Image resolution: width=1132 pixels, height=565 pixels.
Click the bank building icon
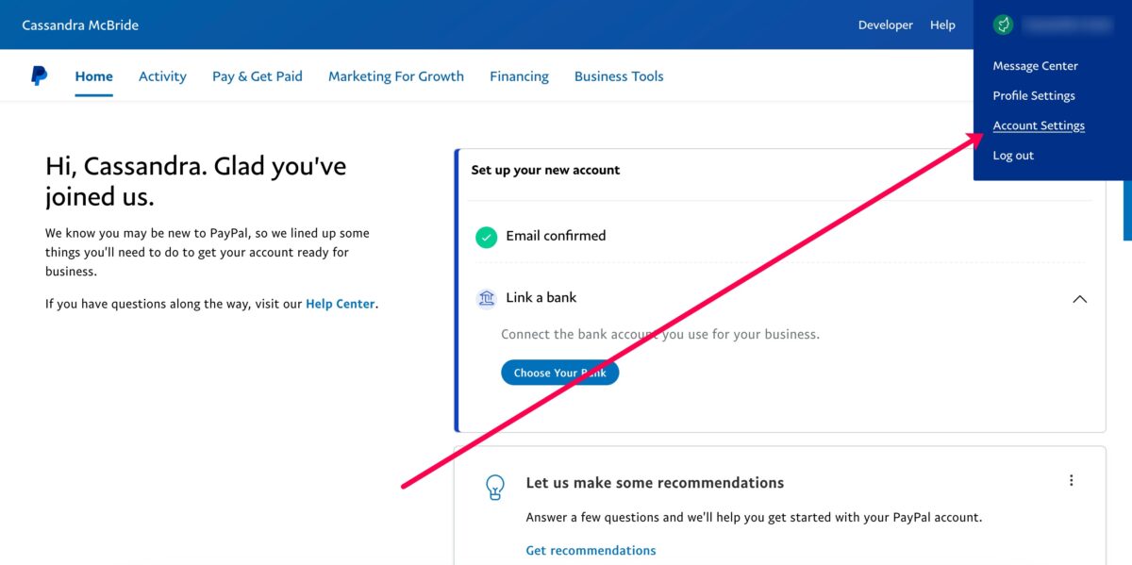(x=486, y=298)
